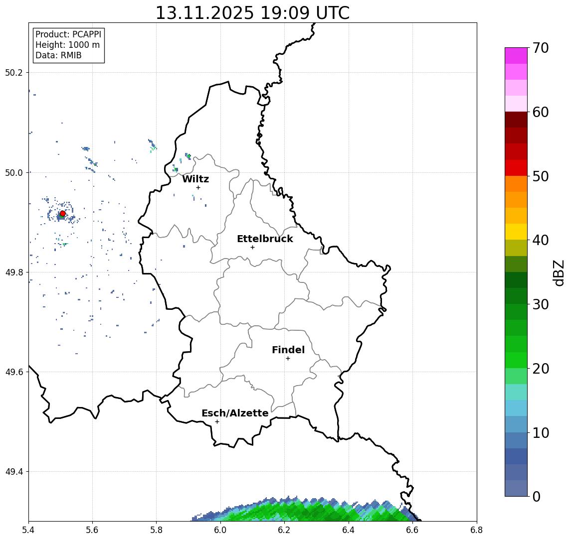Click the latitude tick label 50.0
The image size is (571, 540).
click(13, 172)
